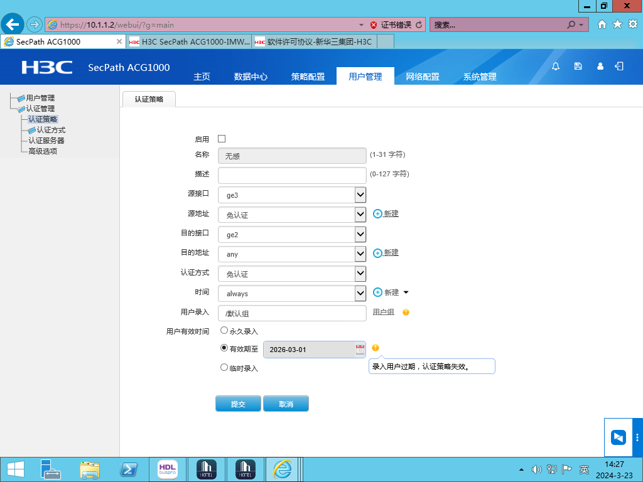Click the save configuration disk icon

[578, 67]
